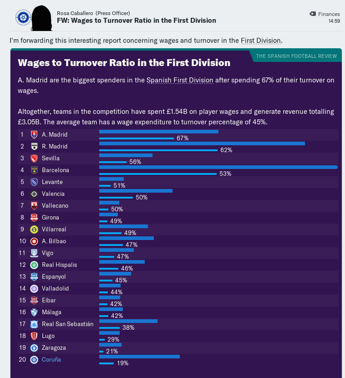Select the Real San Sebastián team name

click(67, 324)
